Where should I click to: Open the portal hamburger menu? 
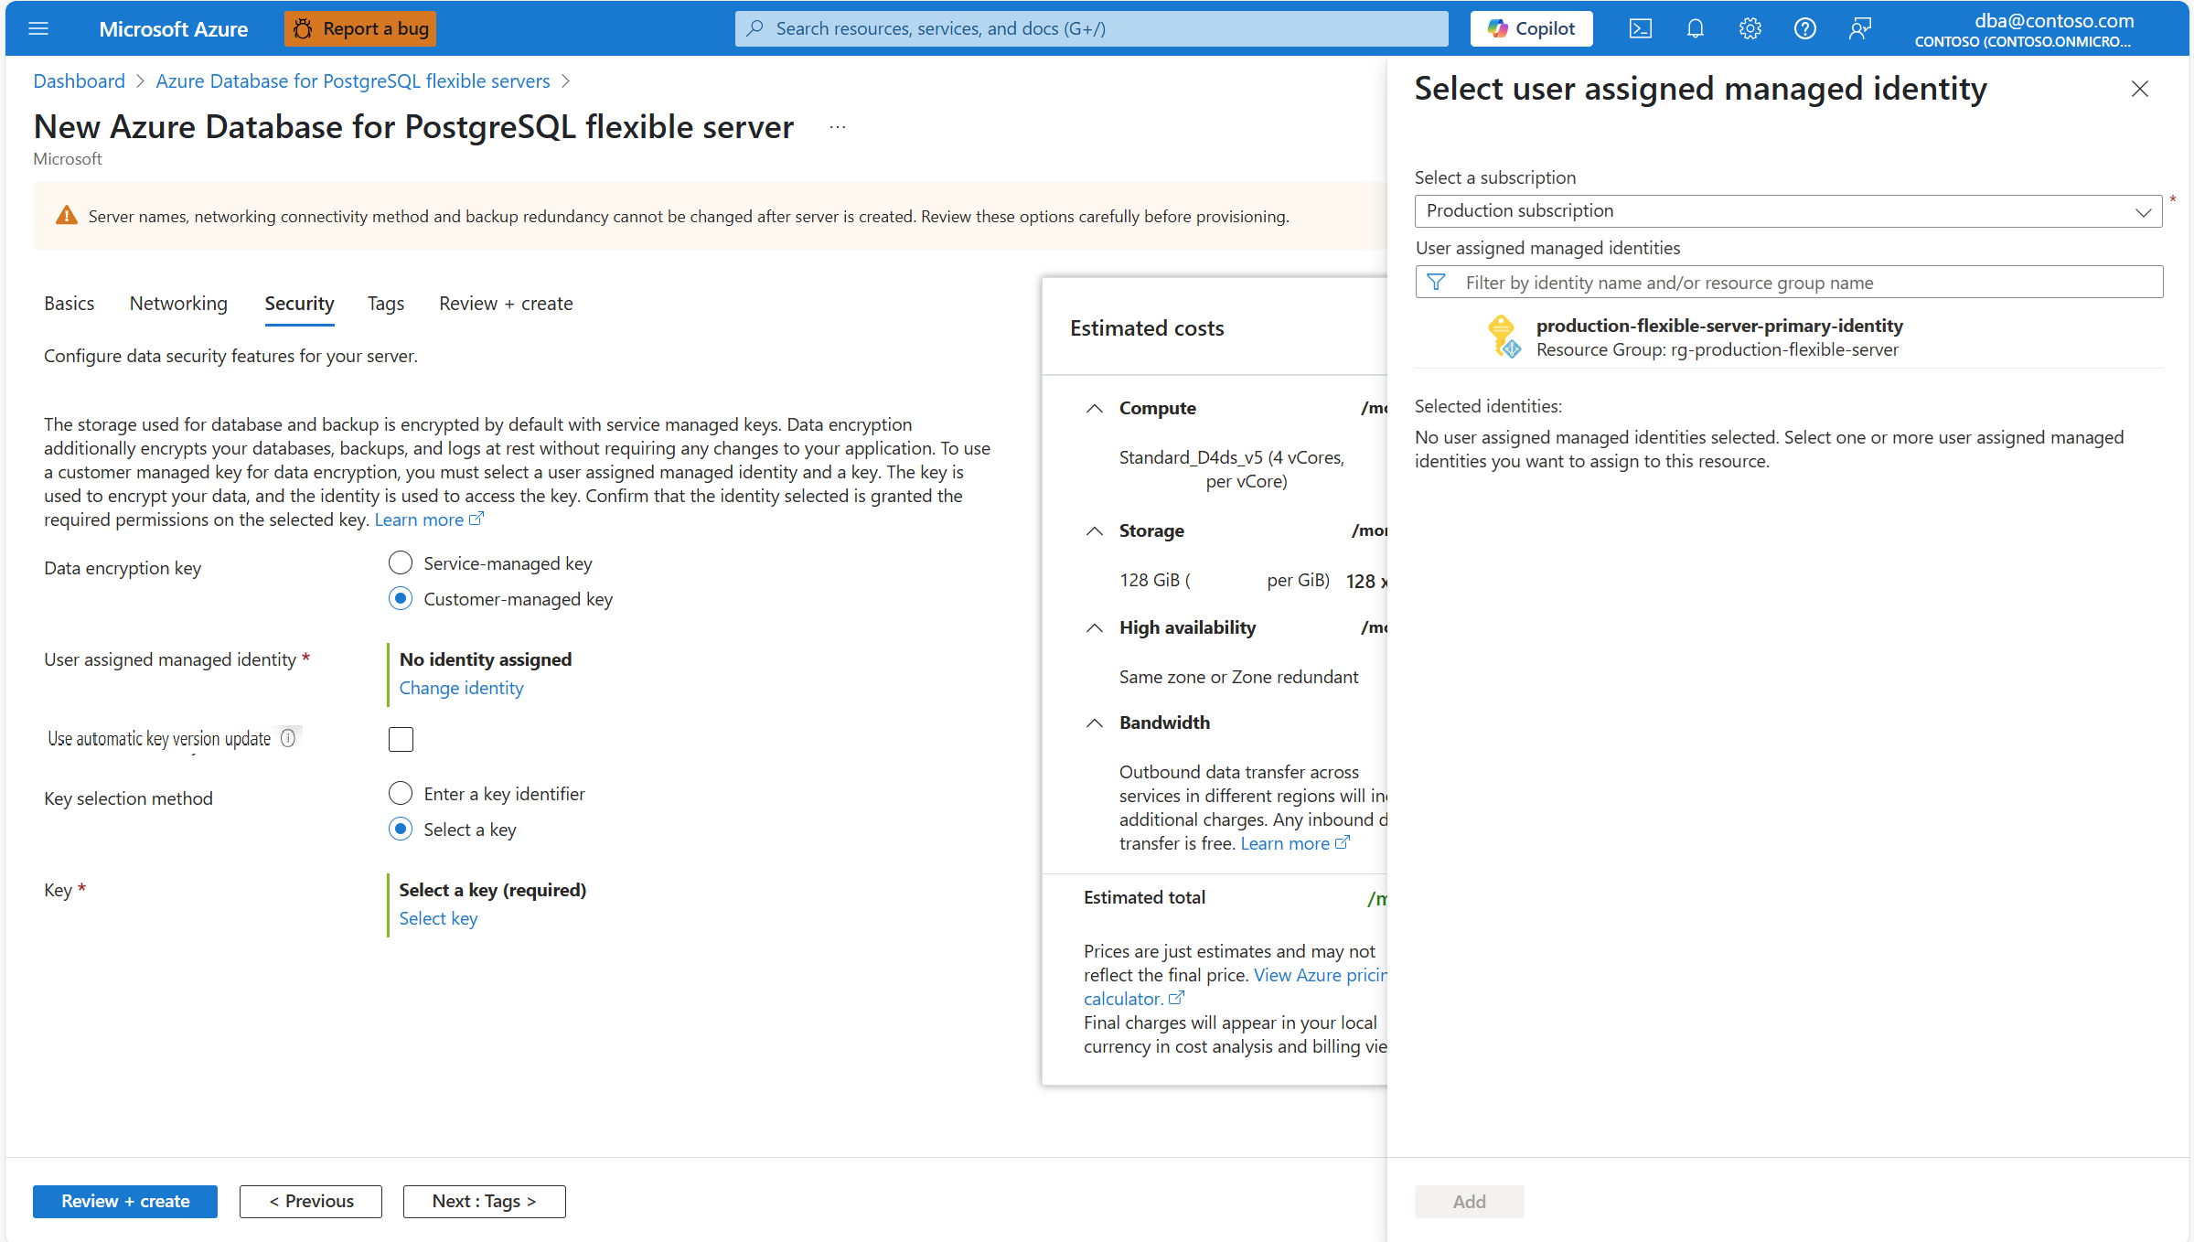tap(38, 28)
